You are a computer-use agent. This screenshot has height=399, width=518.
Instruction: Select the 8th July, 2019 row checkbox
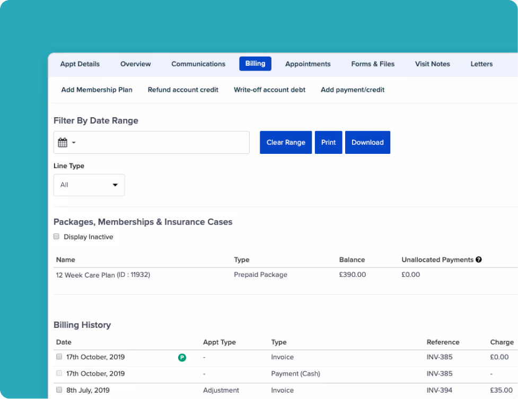point(59,390)
